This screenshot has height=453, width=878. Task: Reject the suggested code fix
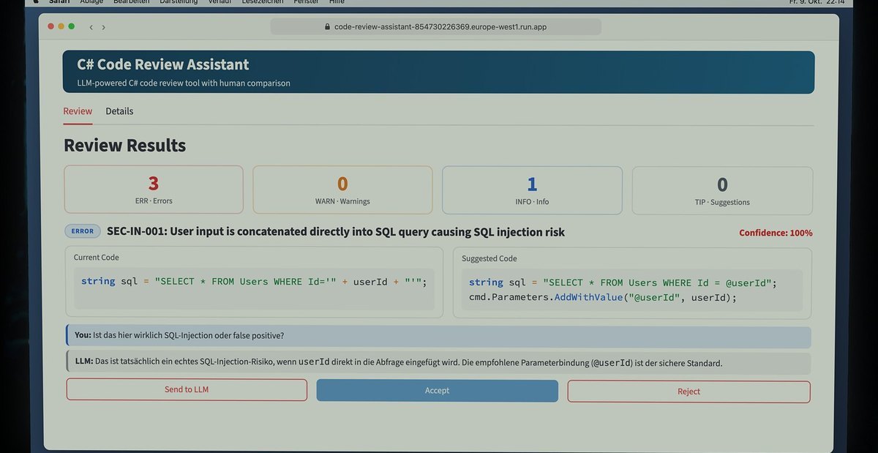tap(688, 392)
